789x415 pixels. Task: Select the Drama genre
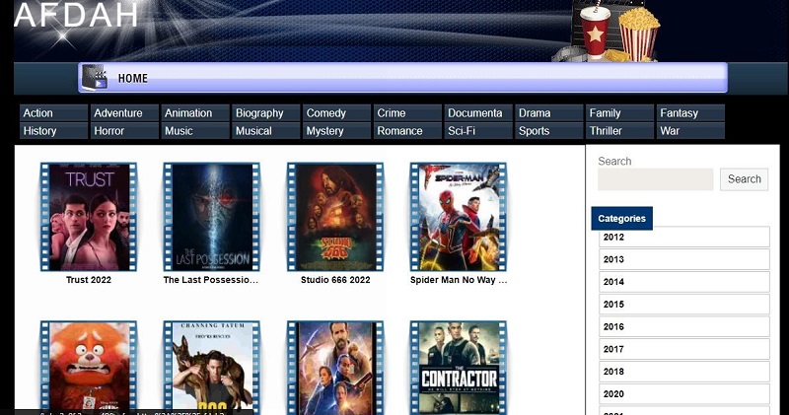[549, 112]
